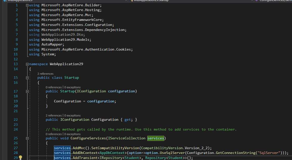Click 'services' at start of line 29
The height and width of the screenshot is (160, 292).
pos(62,158)
